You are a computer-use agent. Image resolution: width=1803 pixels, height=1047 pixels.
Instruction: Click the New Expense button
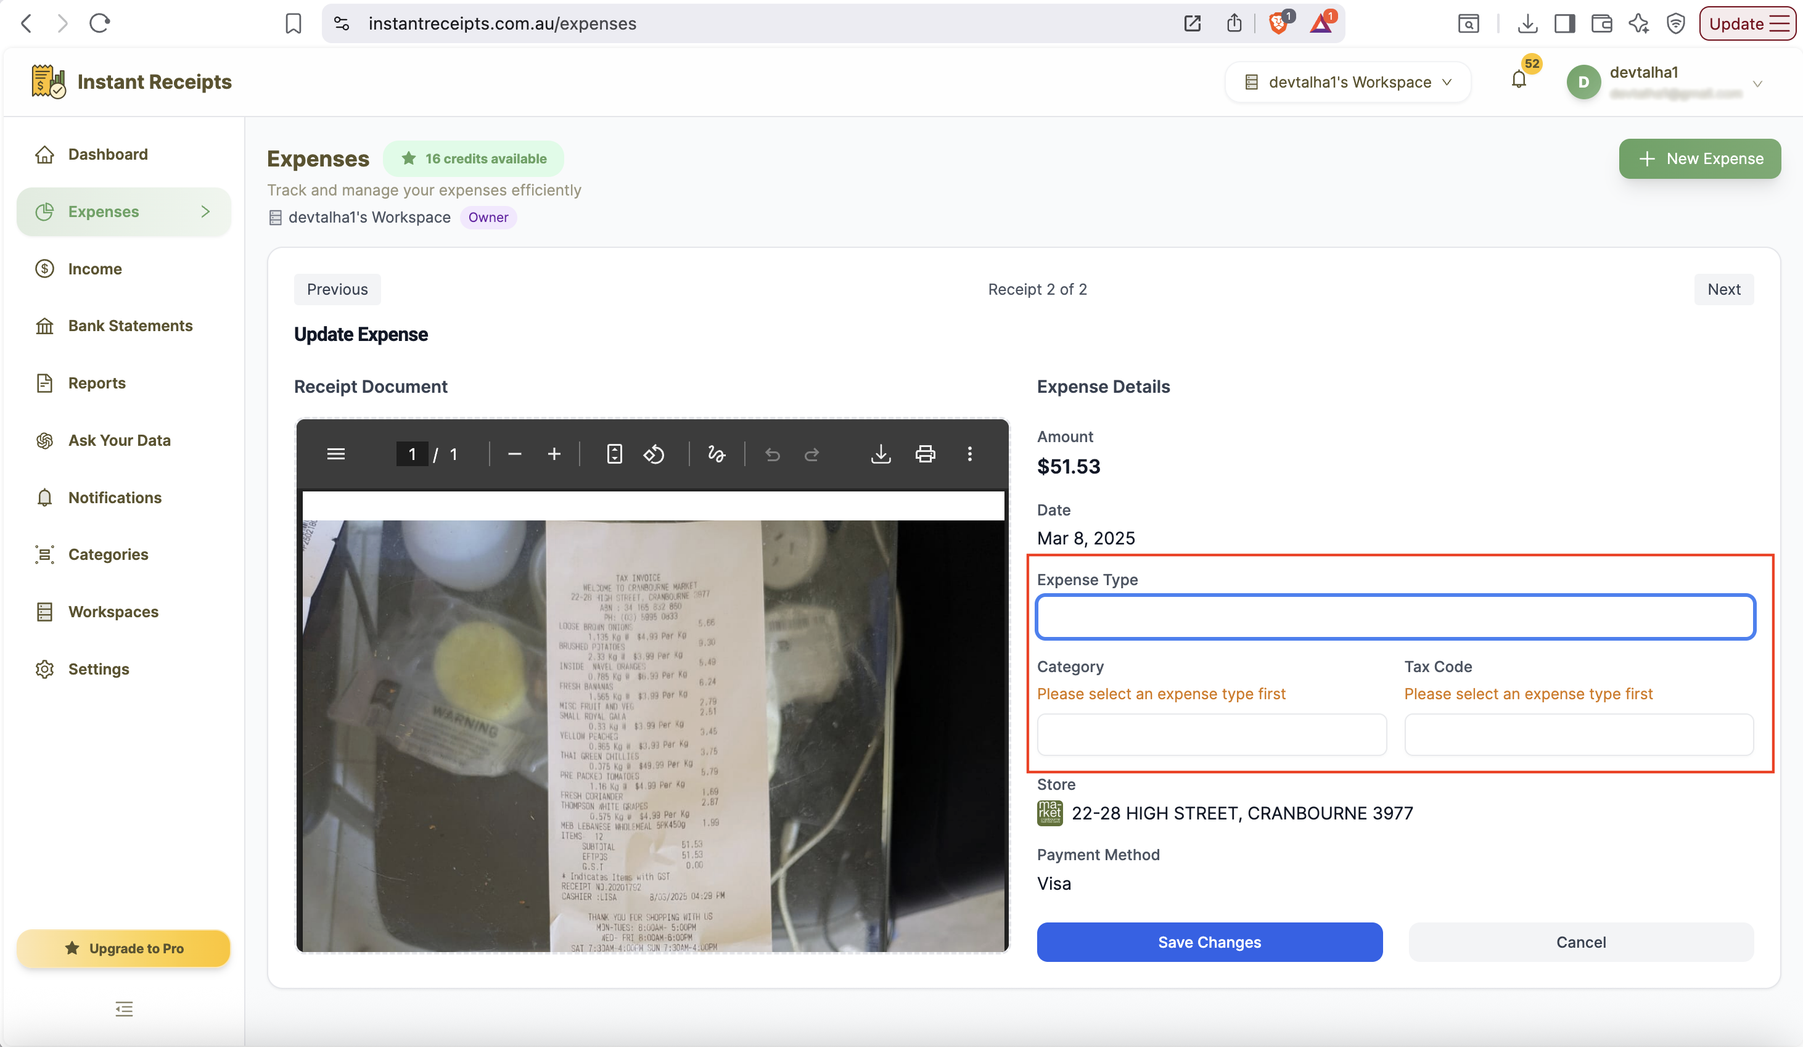point(1700,159)
